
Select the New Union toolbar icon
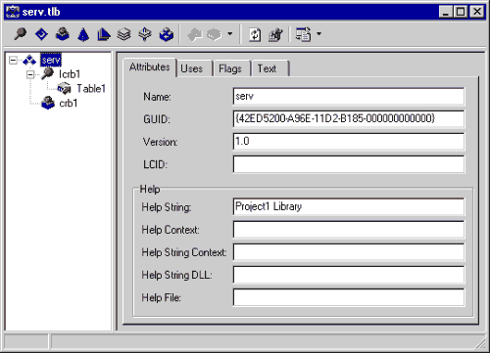[x=145, y=34]
